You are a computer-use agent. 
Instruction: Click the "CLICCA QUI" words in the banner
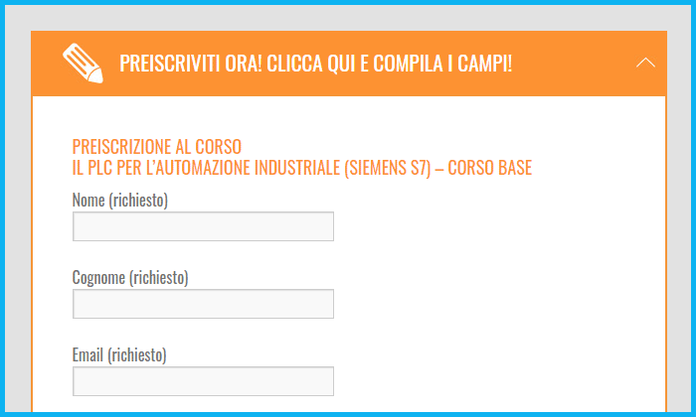[310, 64]
